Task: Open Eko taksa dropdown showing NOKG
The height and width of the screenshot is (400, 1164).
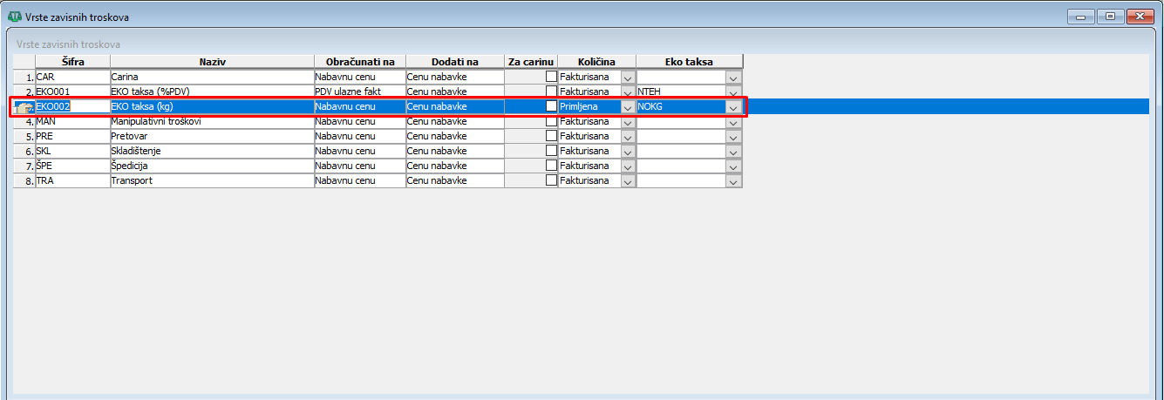Action: [x=733, y=107]
